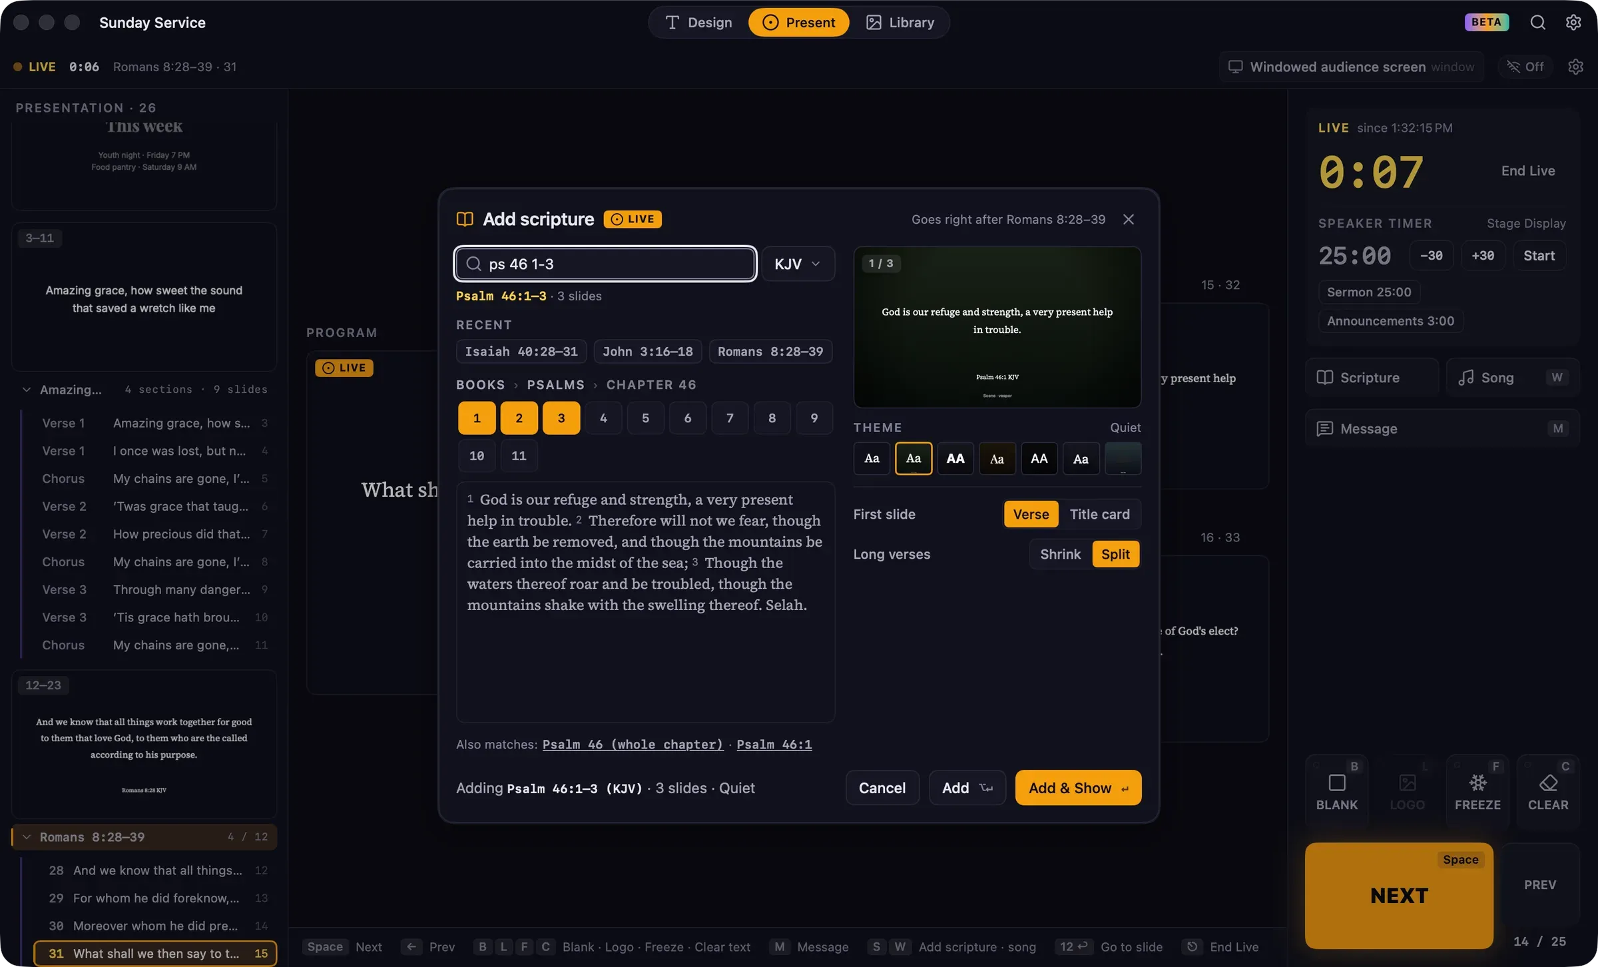Click the Song music note icon
The image size is (1598, 967).
point(1465,378)
